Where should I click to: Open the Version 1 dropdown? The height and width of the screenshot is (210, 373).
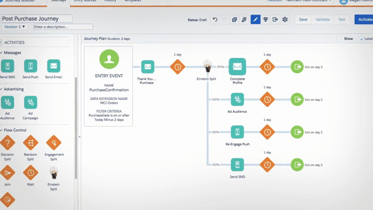15,27
